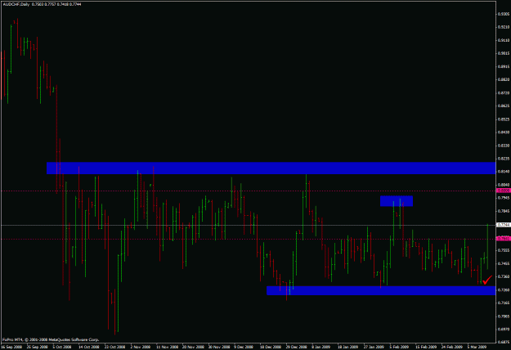Click the 0.9305 label on the price axis
Screen dimensions: 511x350
click(x=504, y=14)
